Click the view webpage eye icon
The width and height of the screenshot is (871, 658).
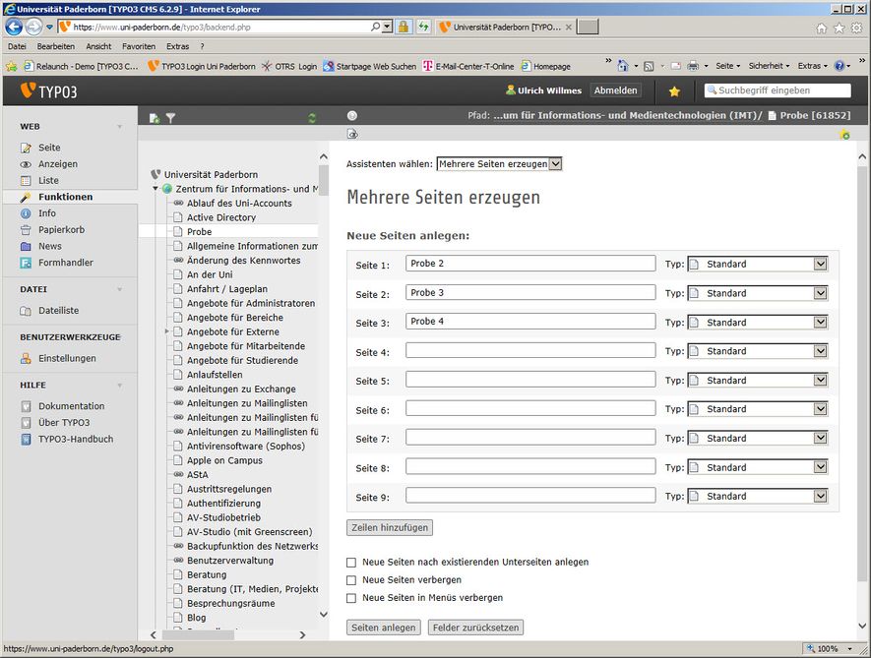[352, 134]
